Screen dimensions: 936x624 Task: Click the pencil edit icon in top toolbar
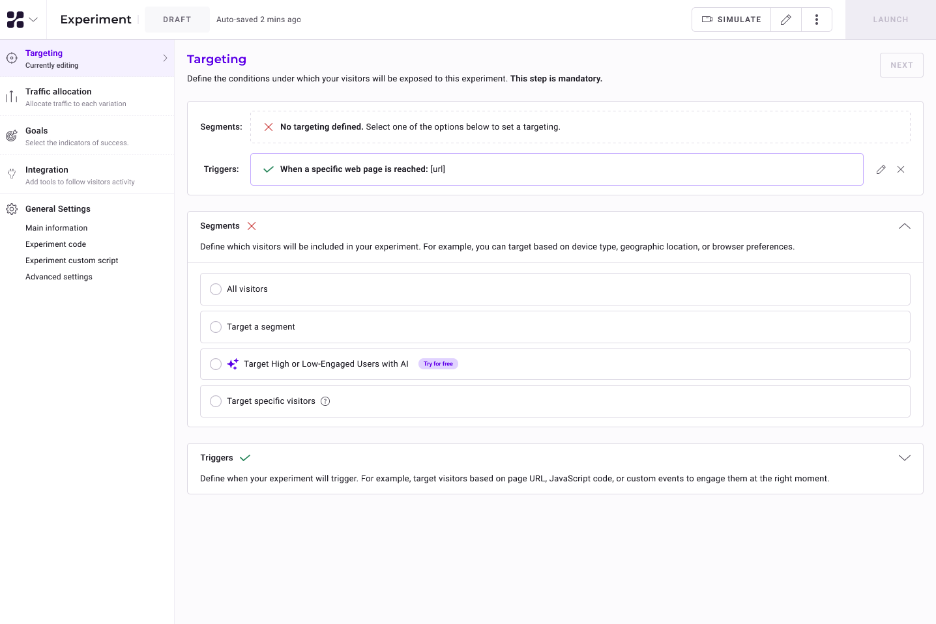pyautogui.click(x=786, y=20)
